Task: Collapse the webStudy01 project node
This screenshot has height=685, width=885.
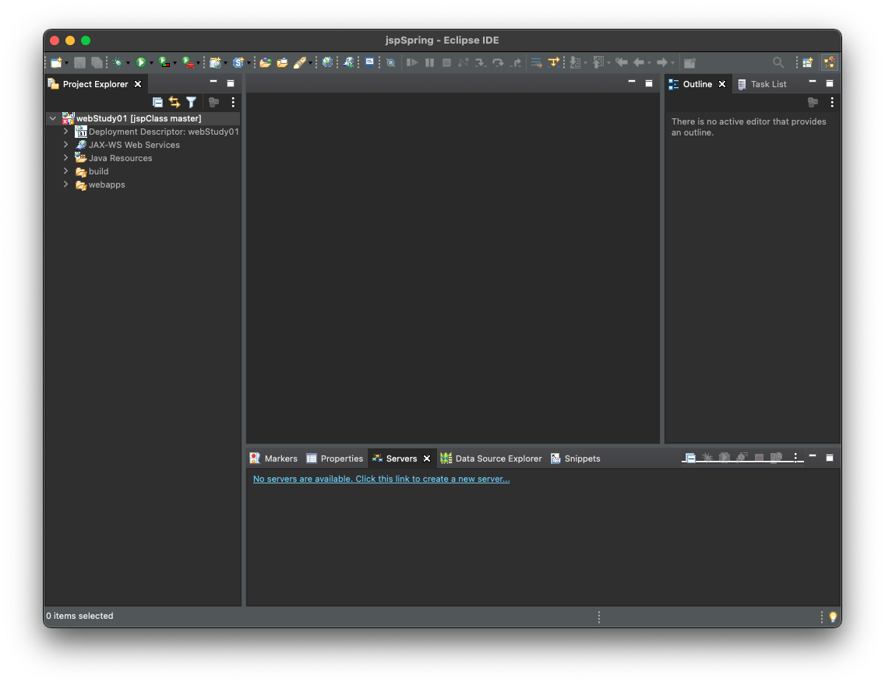Action: (52, 118)
